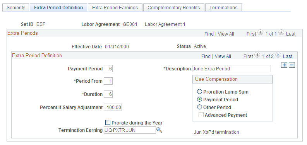Enable Prorate during the Year checkbox
307x145 pixels.
[x=108, y=123]
